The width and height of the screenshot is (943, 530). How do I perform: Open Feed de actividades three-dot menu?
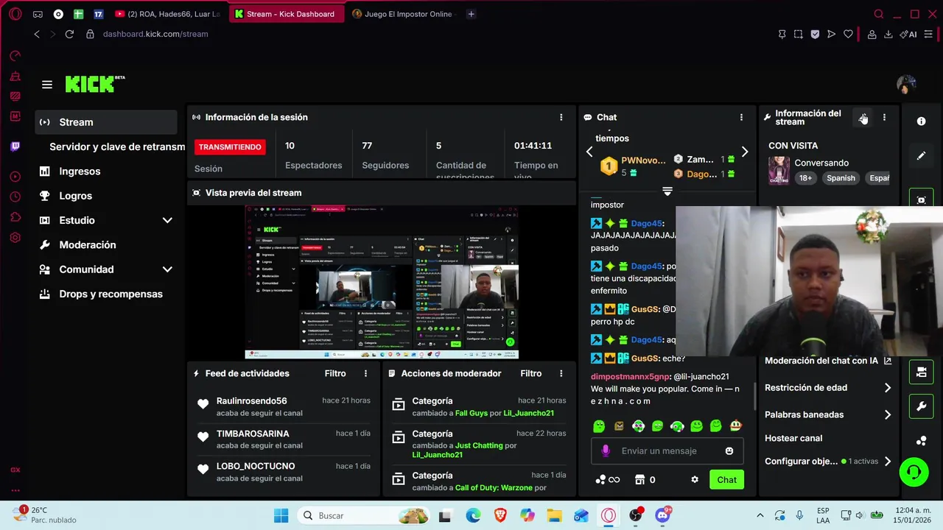(365, 373)
